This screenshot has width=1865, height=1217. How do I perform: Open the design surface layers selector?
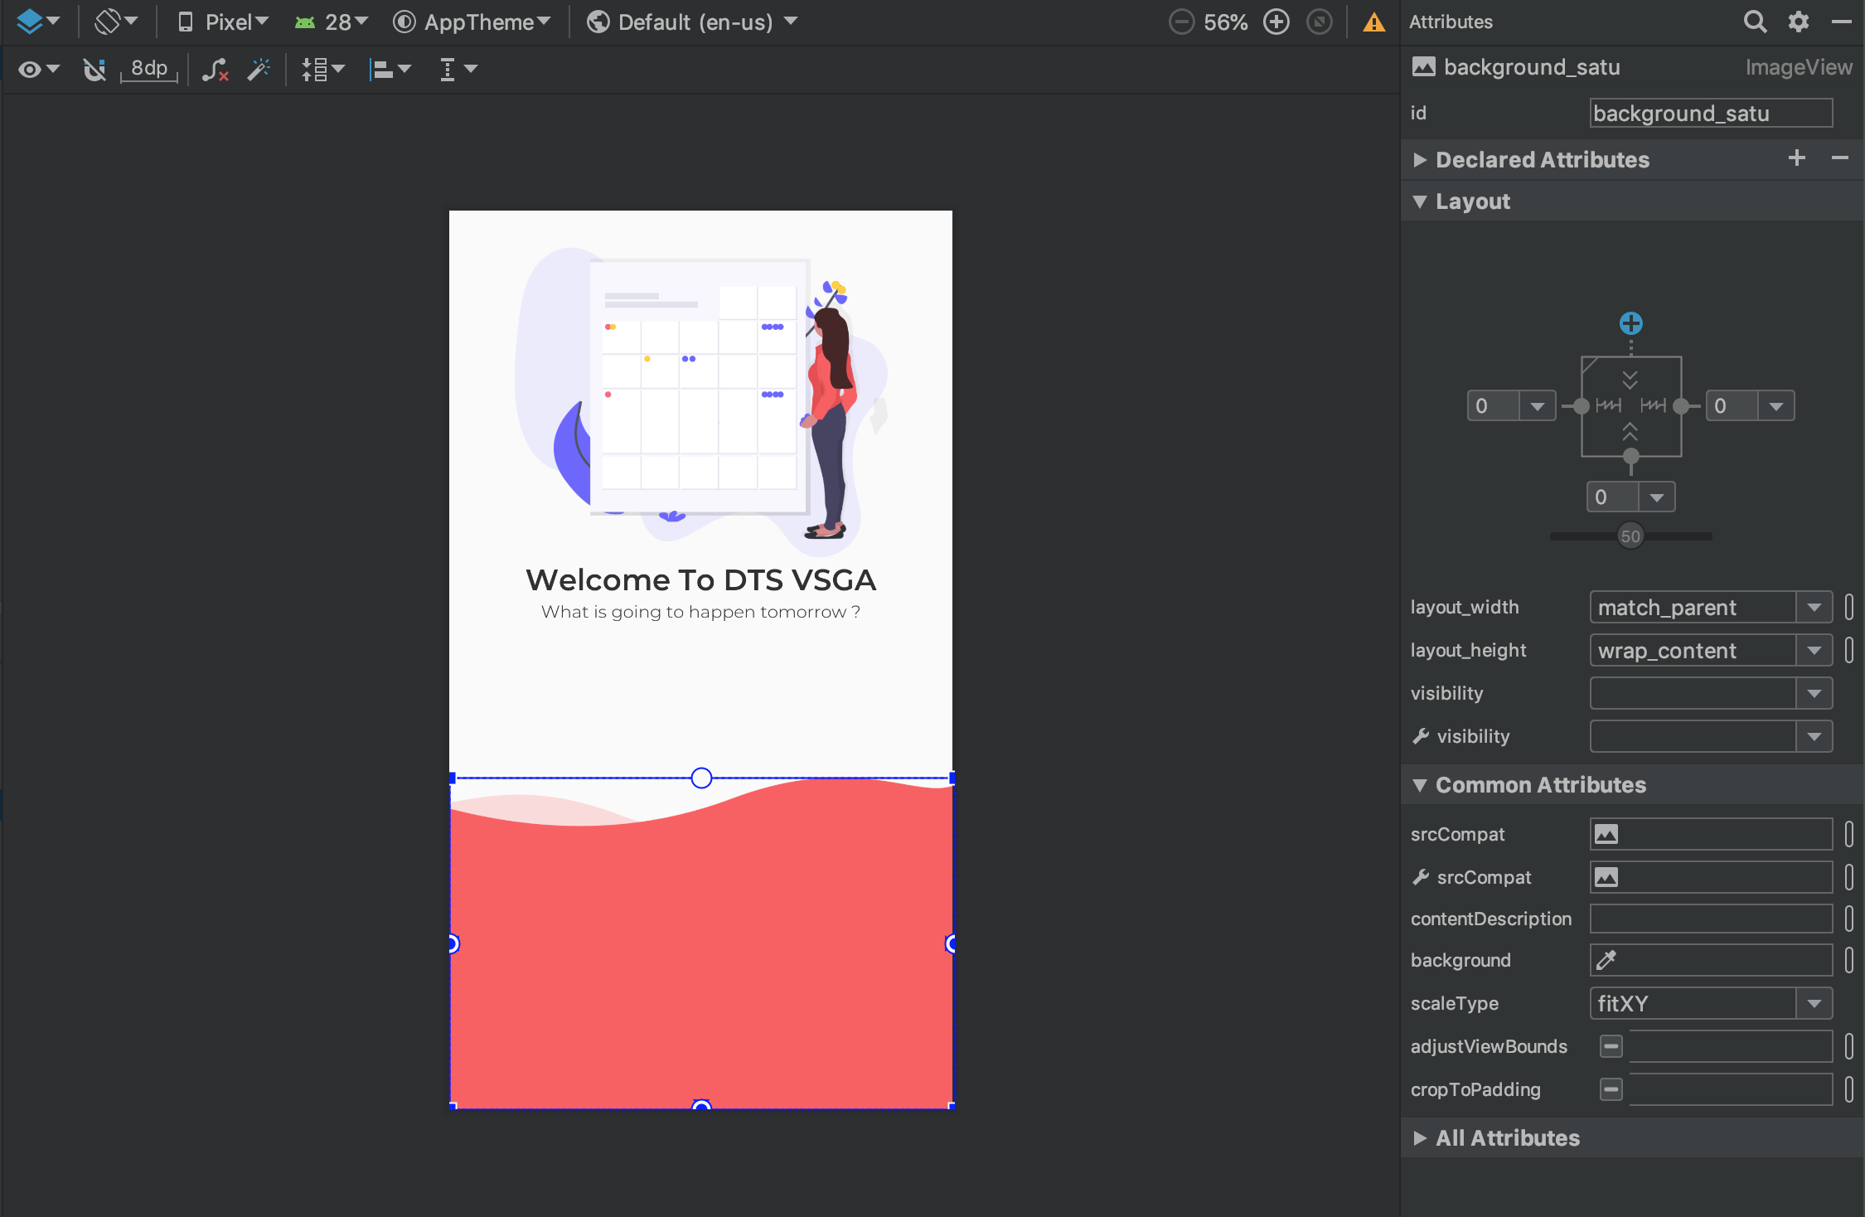coord(38,22)
